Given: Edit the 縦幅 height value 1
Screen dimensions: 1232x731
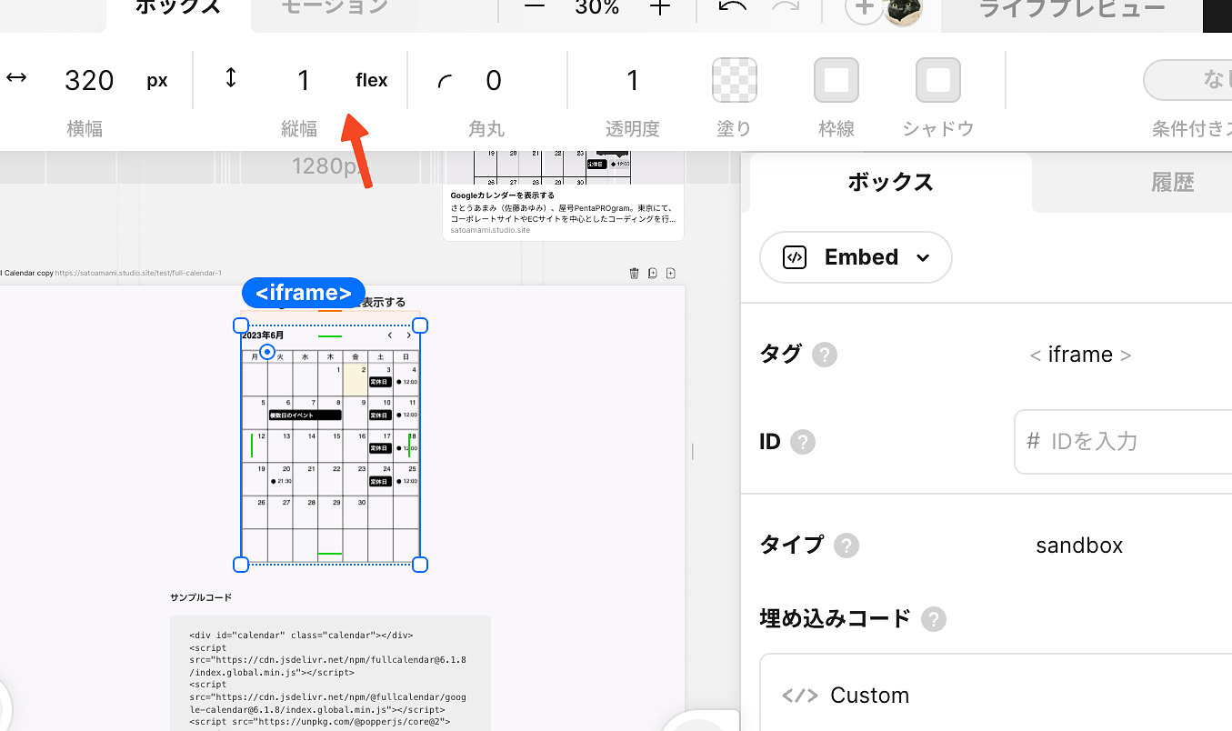Looking at the screenshot, I should (304, 81).
